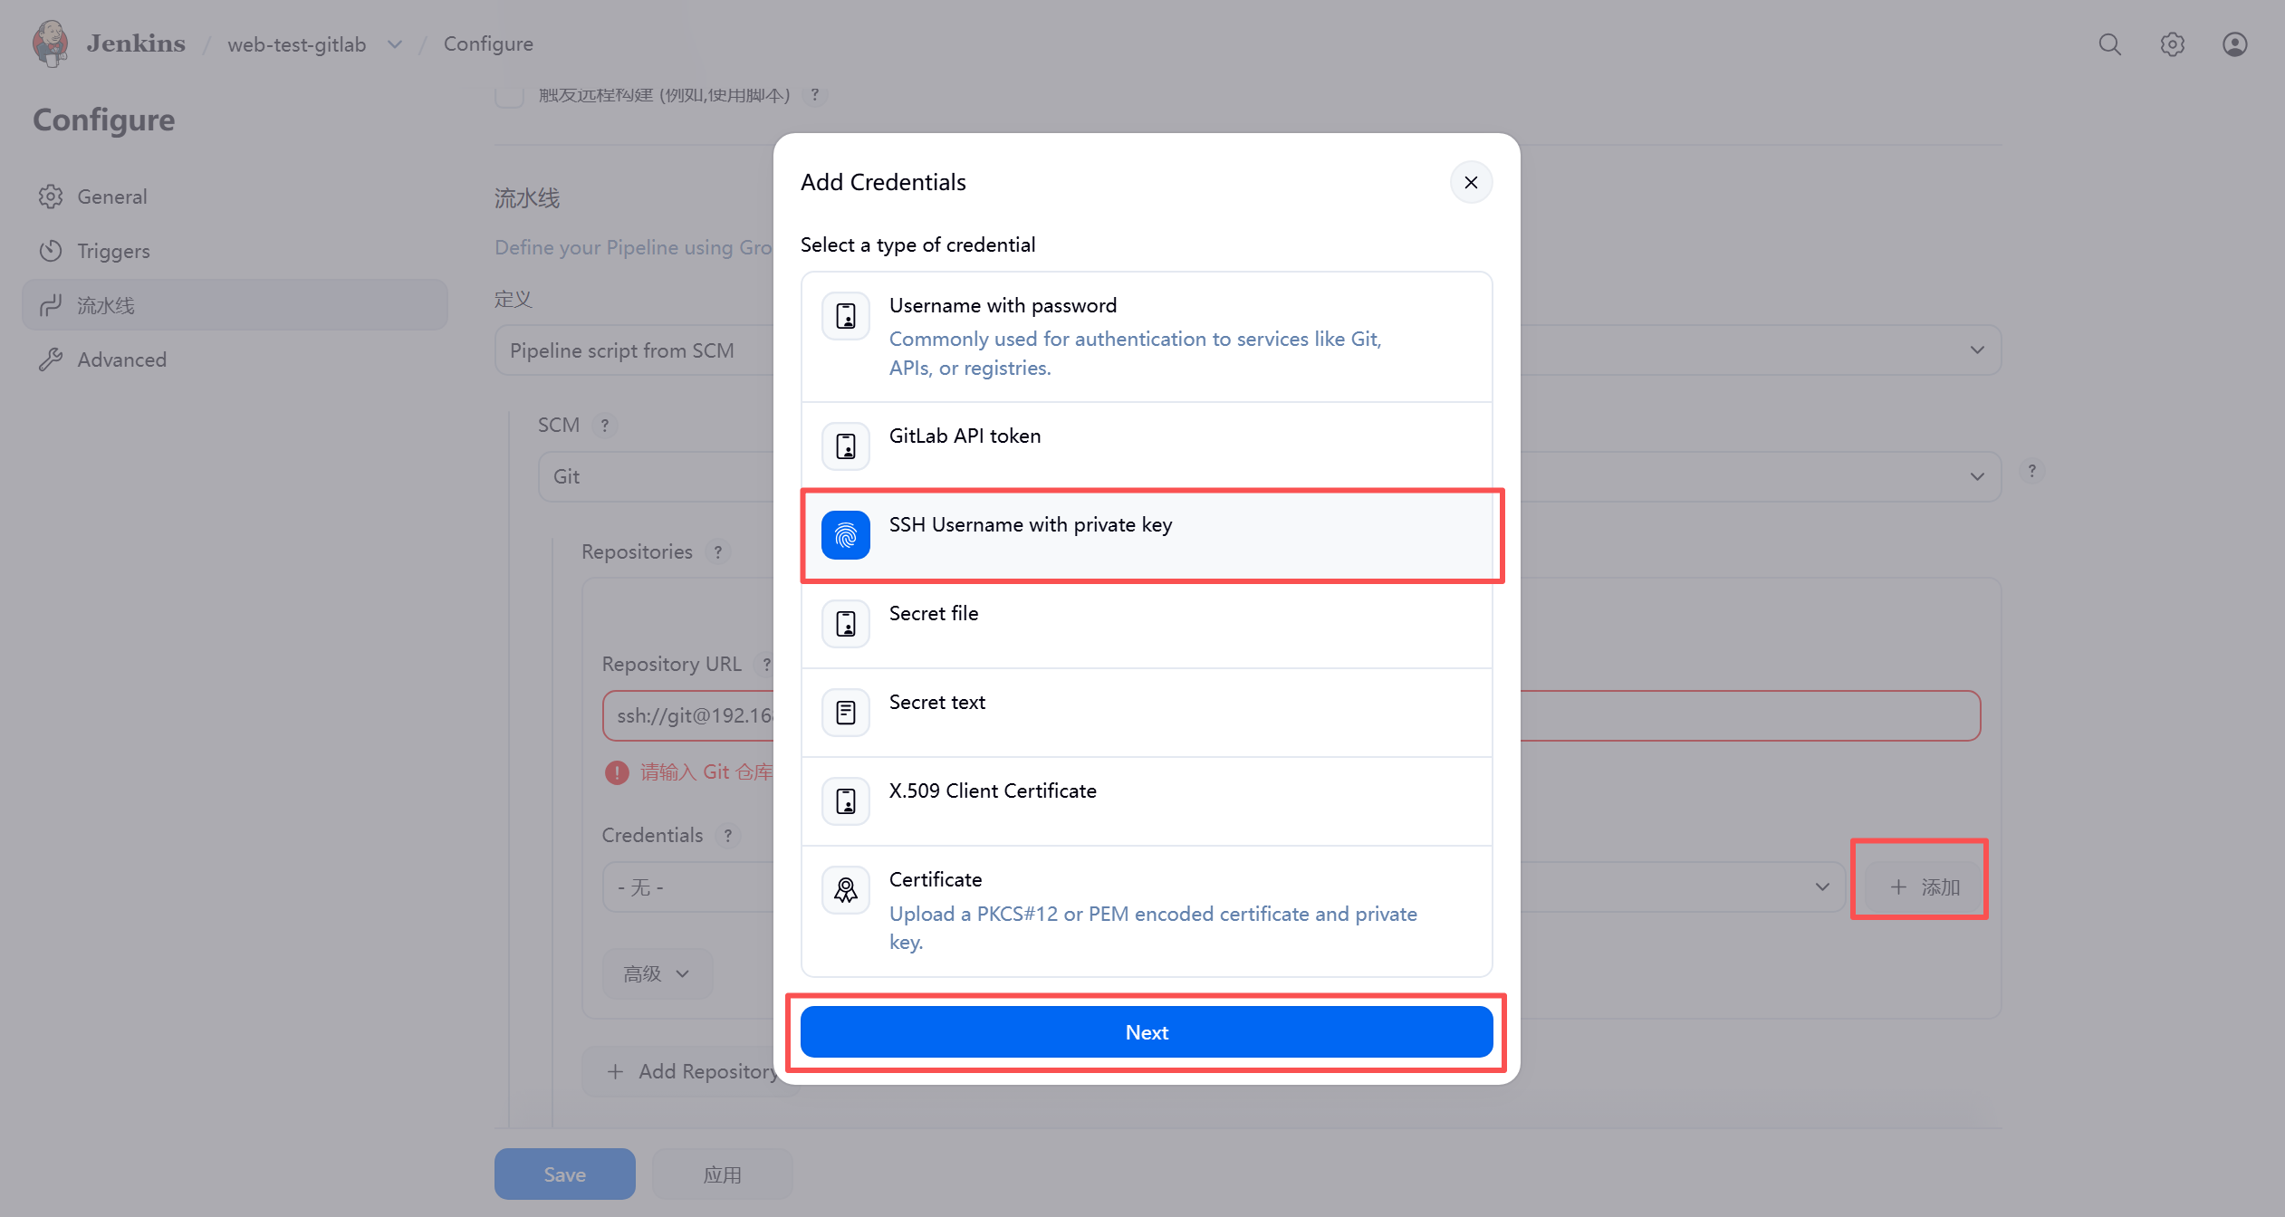Click the Repository URL input field
Viewport: 2285px width, 1217px height.
(x=1291, y=715)
